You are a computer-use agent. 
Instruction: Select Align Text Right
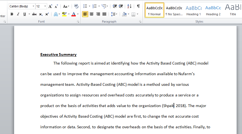point(98,14)
